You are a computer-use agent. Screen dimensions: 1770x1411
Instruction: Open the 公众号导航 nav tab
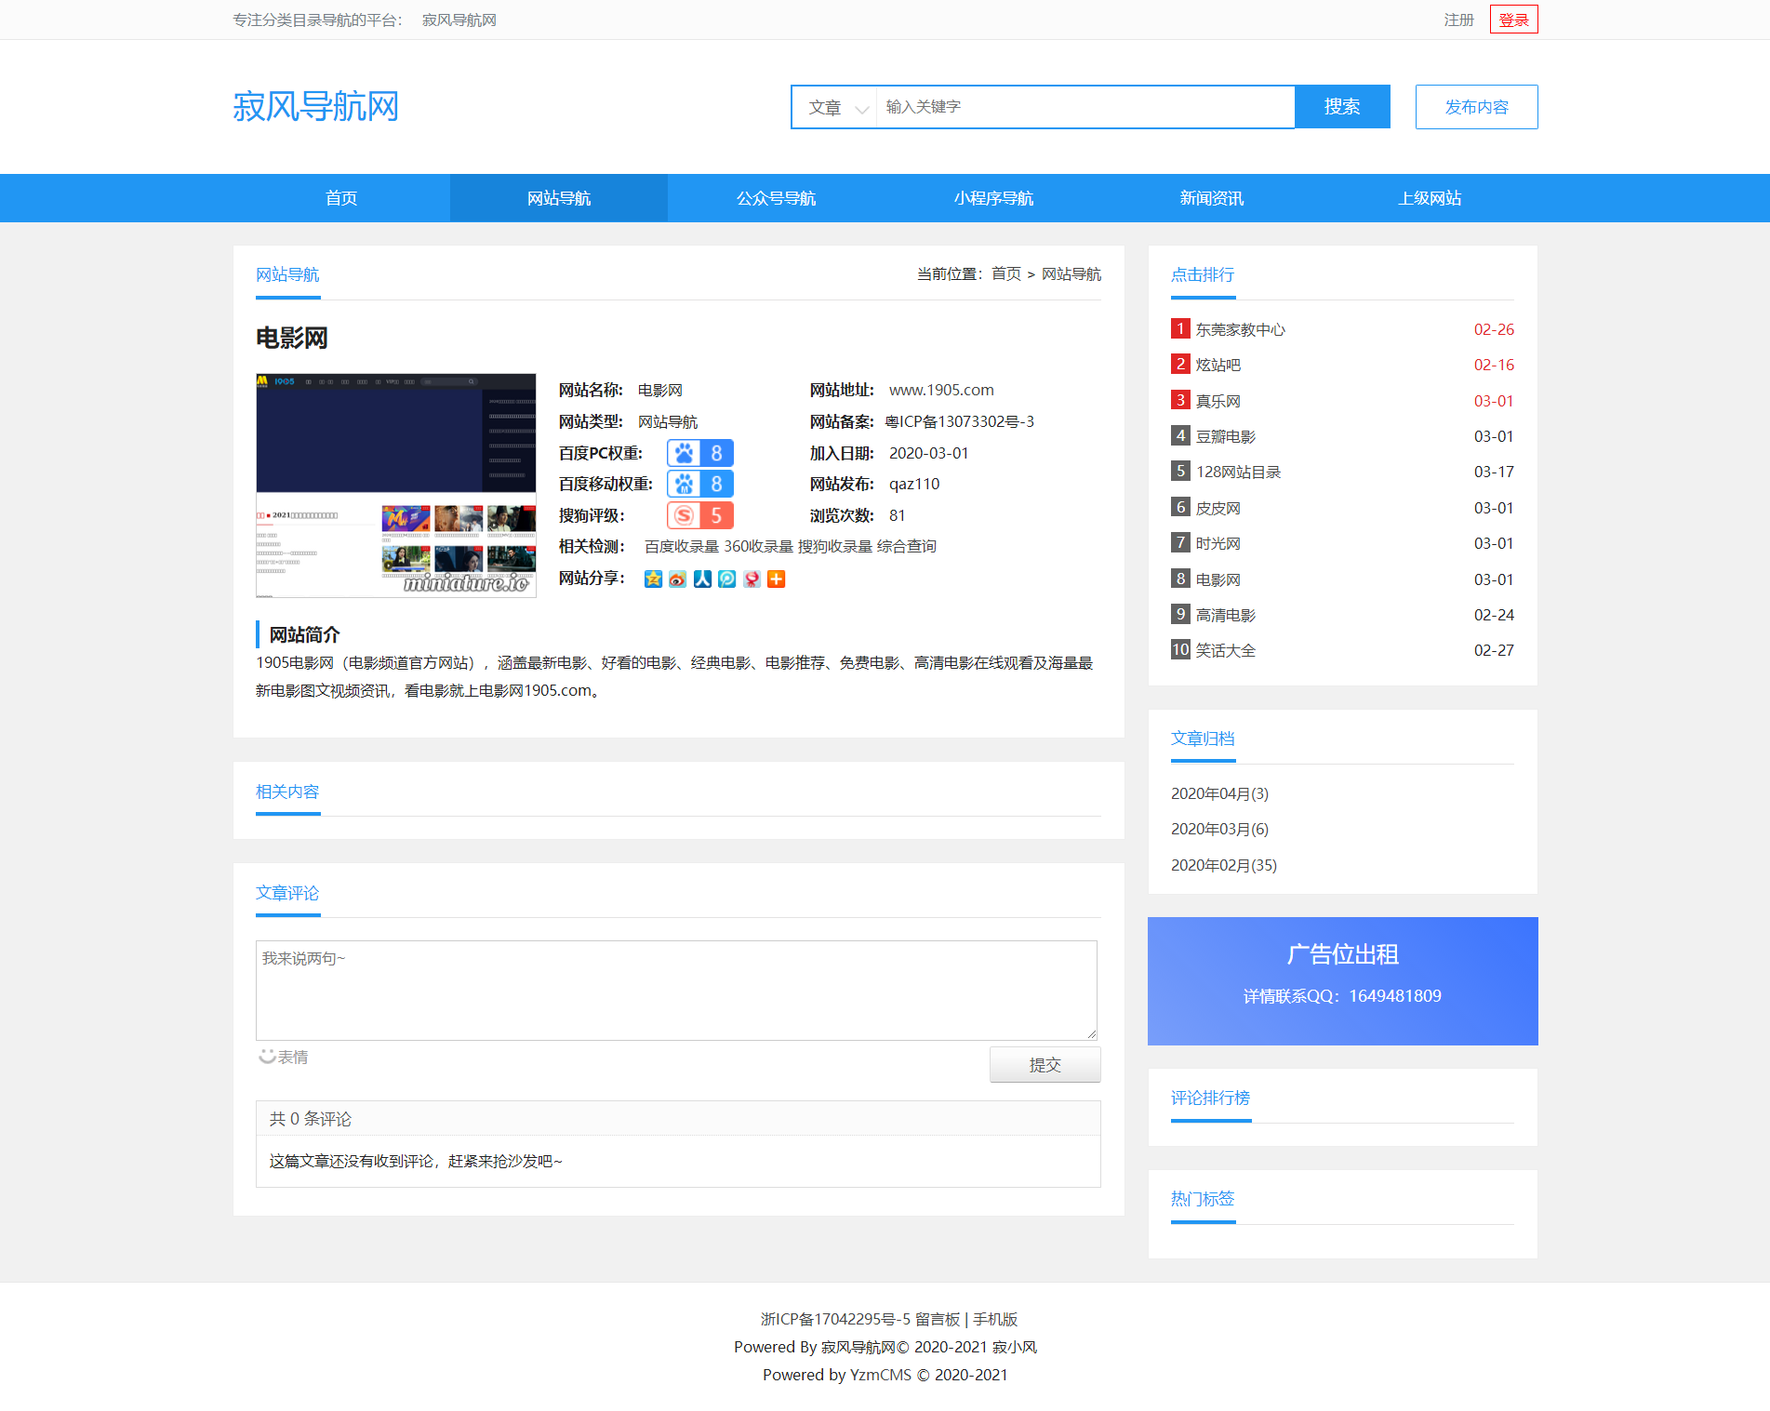(x=777, y=198)
